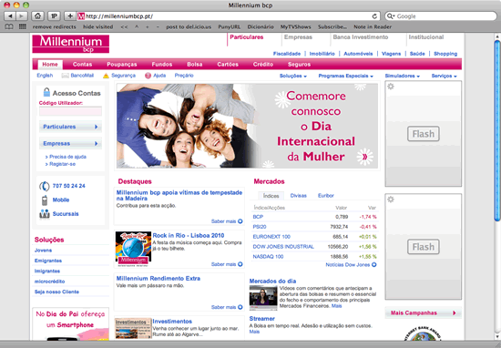Click the Código Utilizador input field
This screenshot has height=348, width=501.
tap(70, 111)
